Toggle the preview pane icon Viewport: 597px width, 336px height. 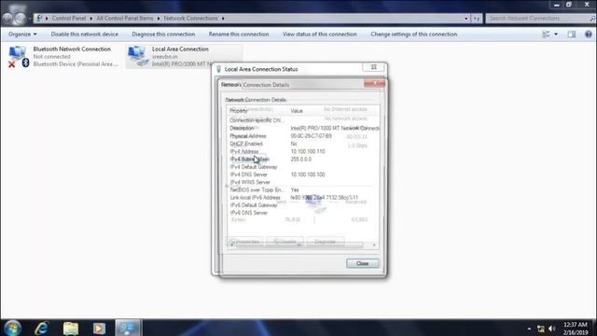coord(572,35)
